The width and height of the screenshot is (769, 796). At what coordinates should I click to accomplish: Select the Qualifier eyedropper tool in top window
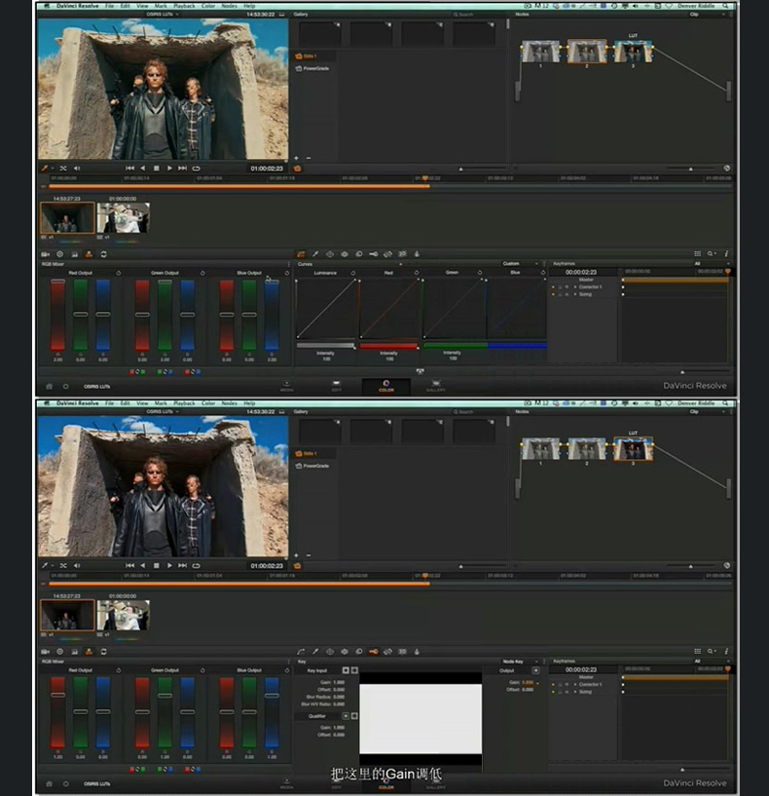tap(315, 254)
